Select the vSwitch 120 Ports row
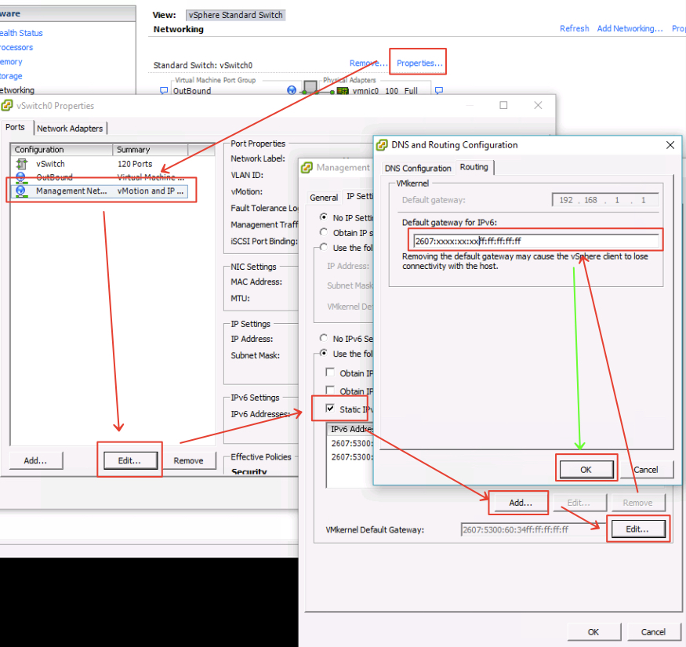 point(101,164)
